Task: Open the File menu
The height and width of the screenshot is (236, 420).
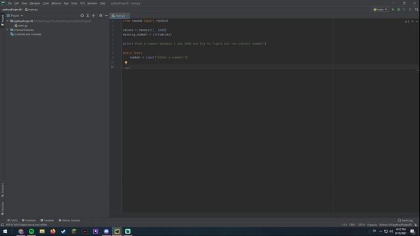Action: (x=10, y=3)
